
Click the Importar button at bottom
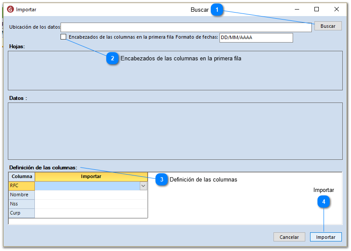[x=325, y=237]
